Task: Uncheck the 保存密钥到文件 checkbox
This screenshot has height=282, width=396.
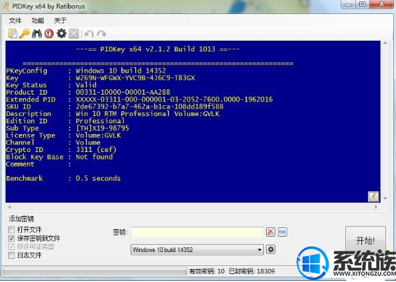Action: point(11,238)
